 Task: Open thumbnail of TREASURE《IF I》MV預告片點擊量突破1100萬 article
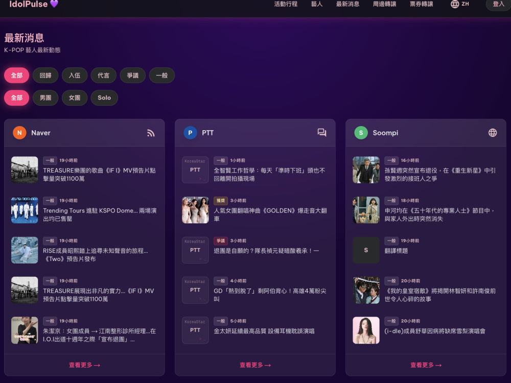25,170
